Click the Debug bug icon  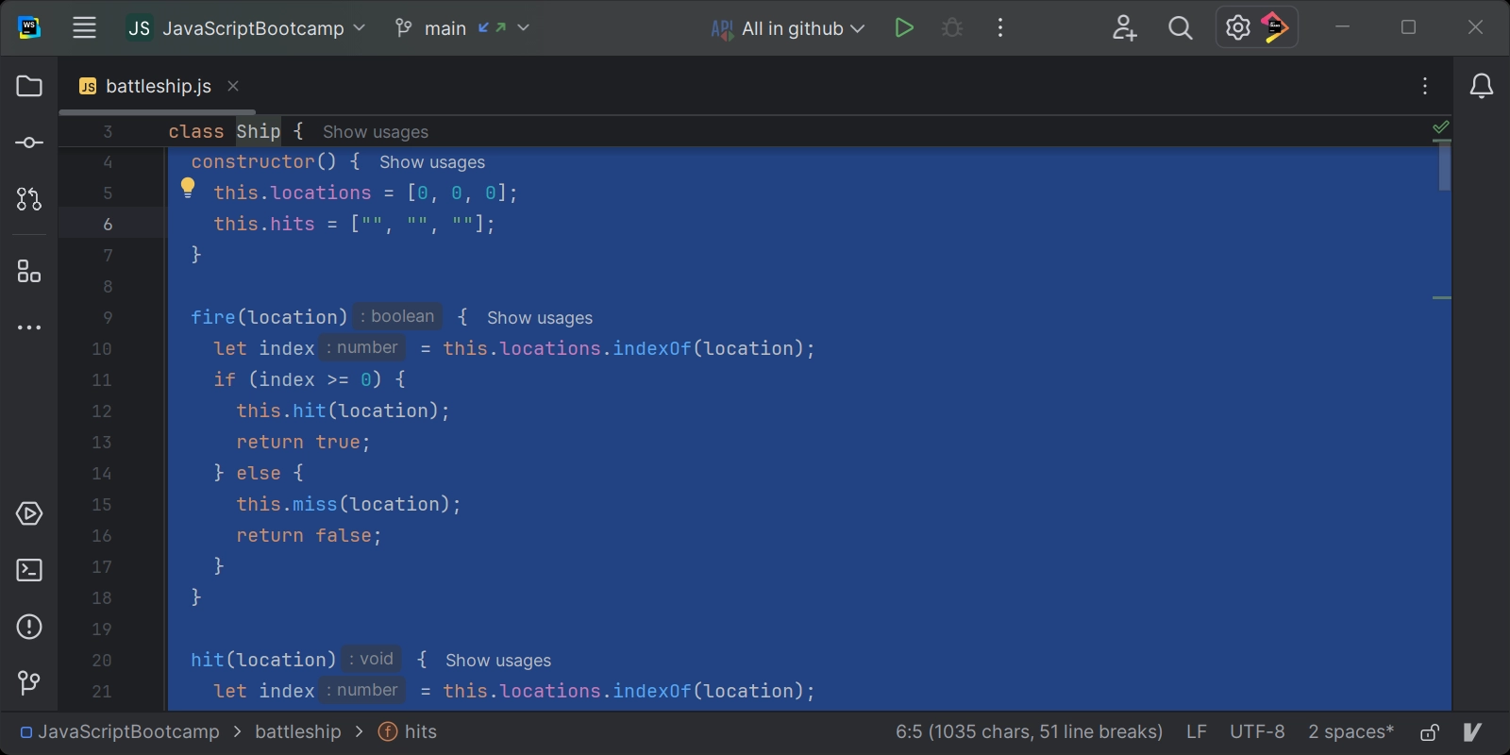point(952,28)
